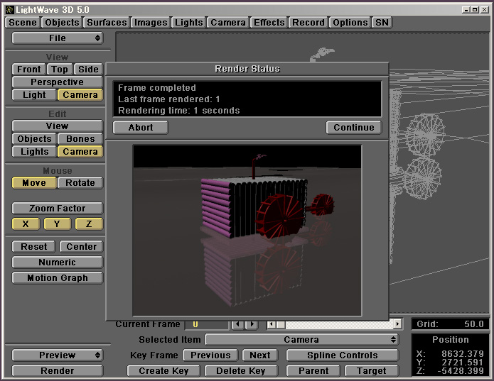Step forward one frame with right arrow

(251, 325)
